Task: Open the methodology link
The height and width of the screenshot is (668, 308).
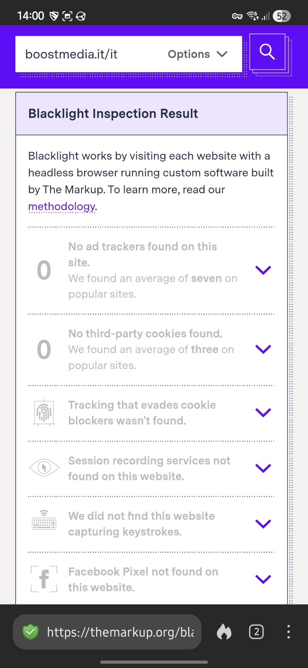Action: pos(62,206)
